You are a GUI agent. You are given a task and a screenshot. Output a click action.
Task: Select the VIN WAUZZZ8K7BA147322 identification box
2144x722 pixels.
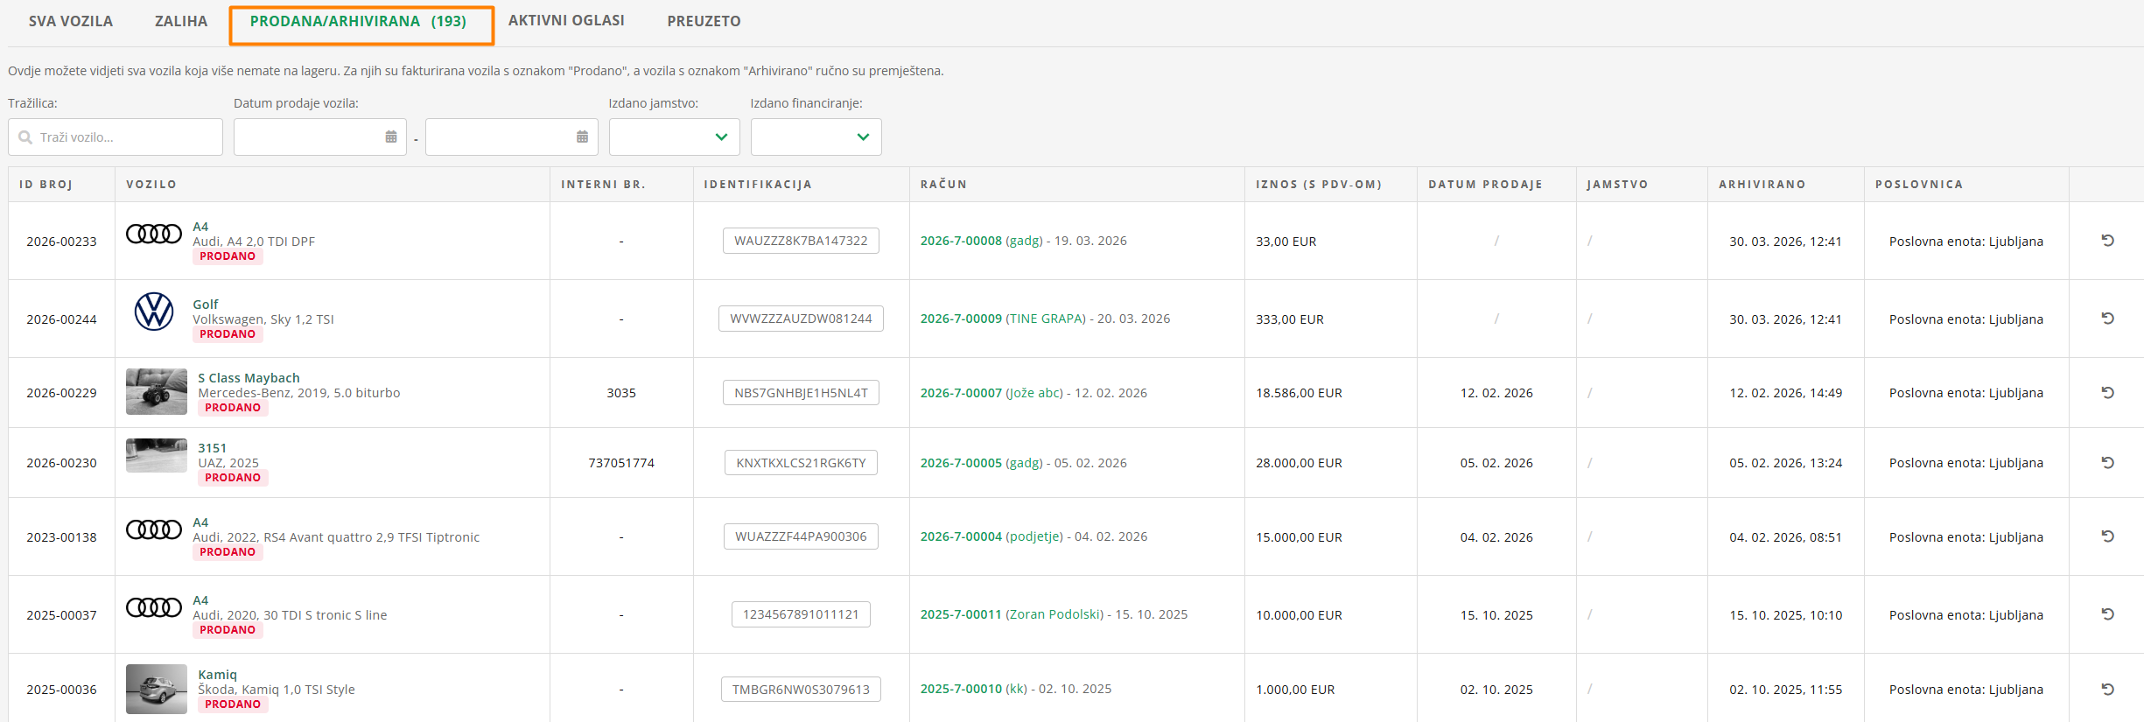coord(801,241)
